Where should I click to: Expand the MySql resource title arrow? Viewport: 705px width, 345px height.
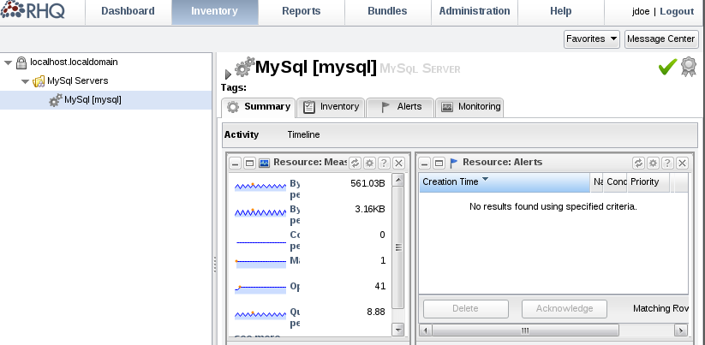pyautogui.click(x=228, y=74)
